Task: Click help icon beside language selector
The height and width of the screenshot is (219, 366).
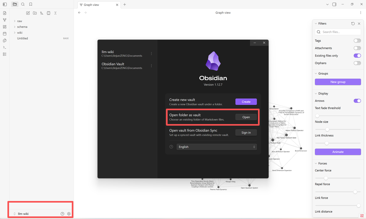Action: tap(171, 147)
